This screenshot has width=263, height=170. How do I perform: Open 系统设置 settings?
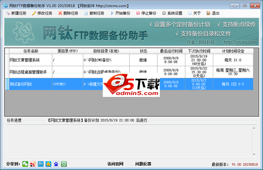click(x=172, y=13)
